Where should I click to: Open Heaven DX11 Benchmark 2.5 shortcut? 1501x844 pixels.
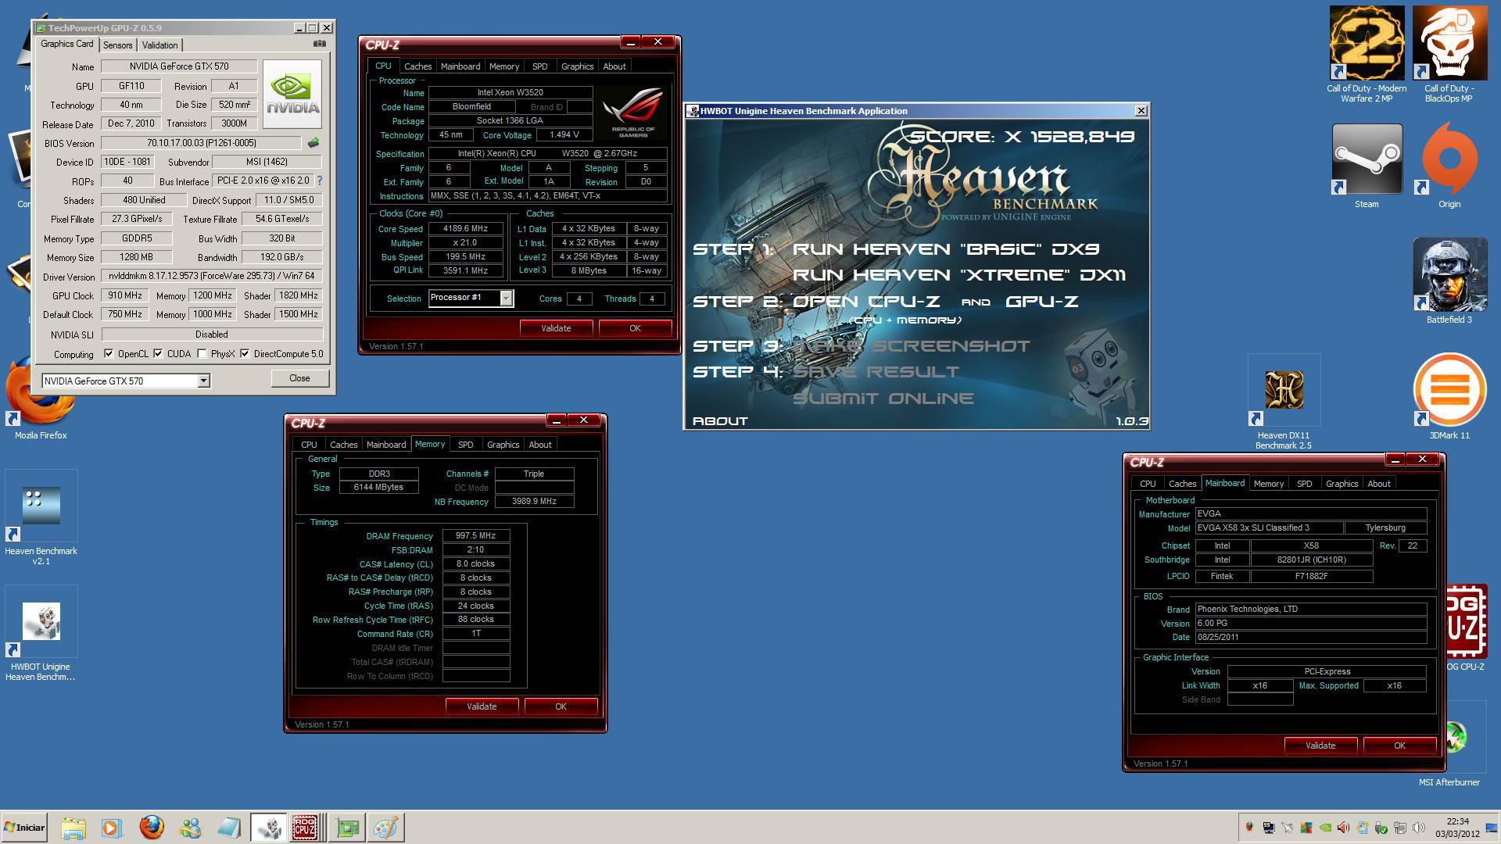point(1283,402)
